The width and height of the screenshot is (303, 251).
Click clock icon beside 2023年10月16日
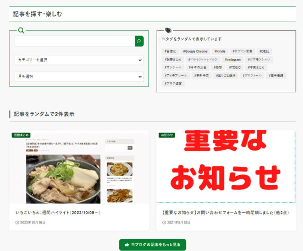(x=18, y=223)
